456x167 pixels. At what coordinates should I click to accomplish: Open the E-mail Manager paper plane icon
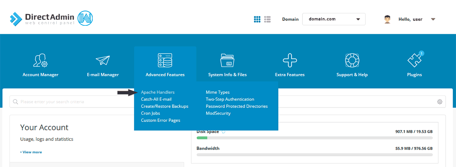point(103,61)
